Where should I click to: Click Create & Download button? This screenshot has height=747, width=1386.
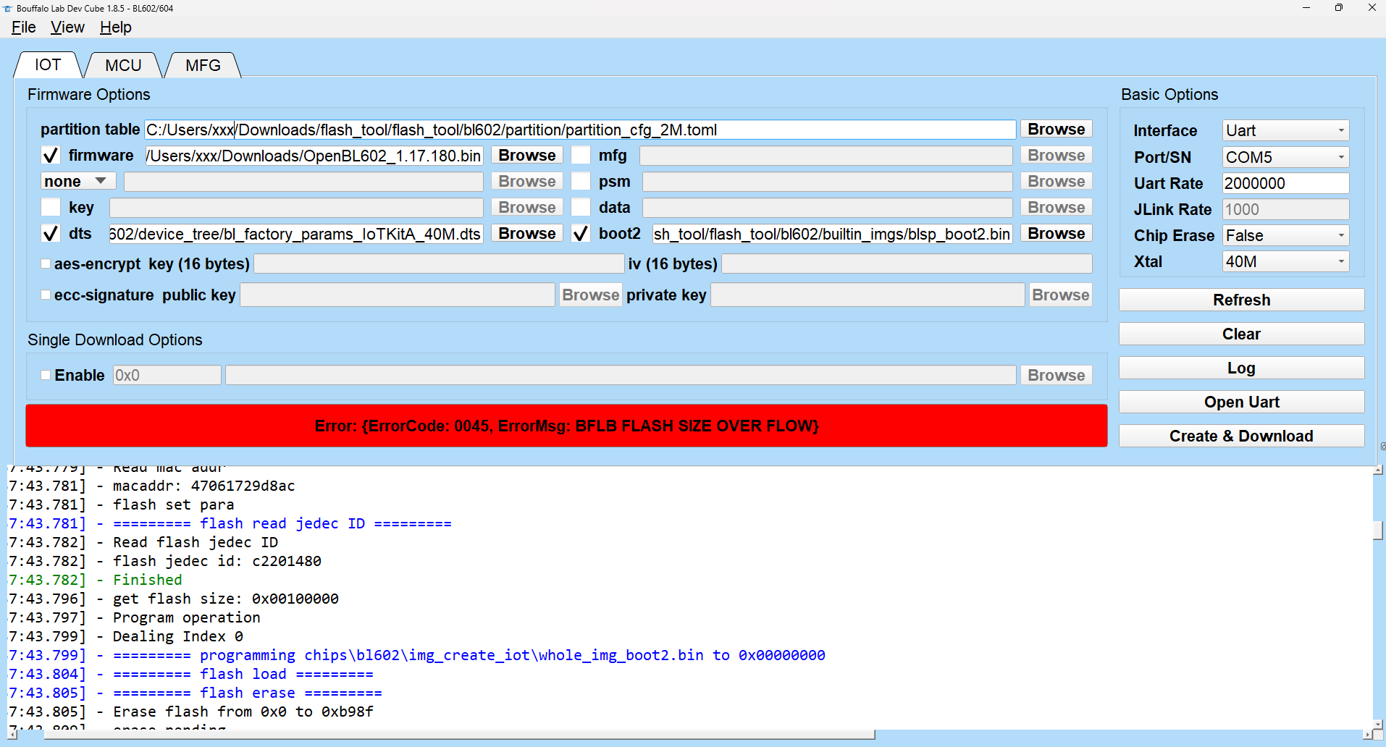(x=1241, y=436)
